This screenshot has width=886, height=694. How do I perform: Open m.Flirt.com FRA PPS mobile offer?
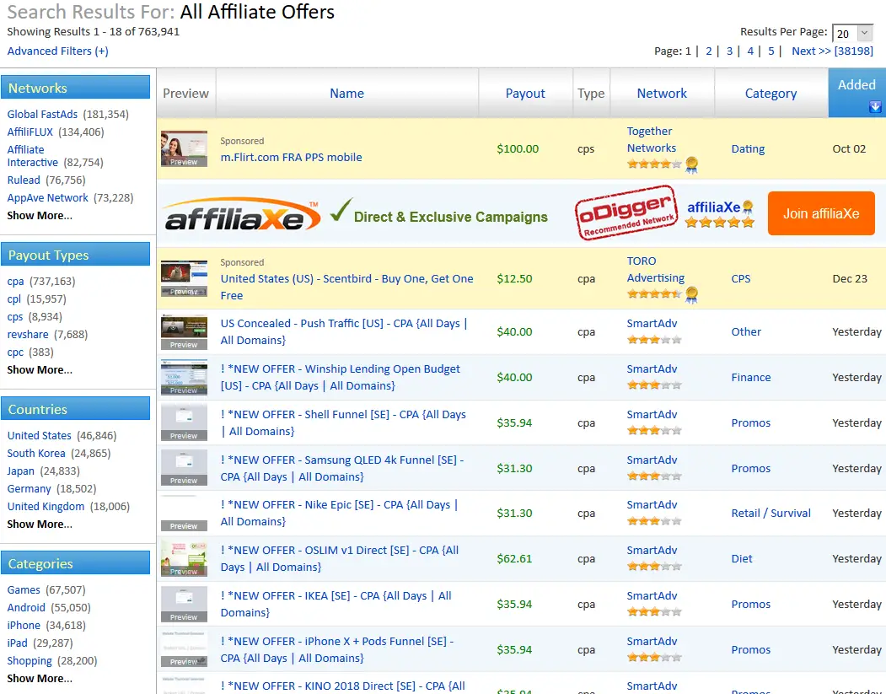pos(291,157)
